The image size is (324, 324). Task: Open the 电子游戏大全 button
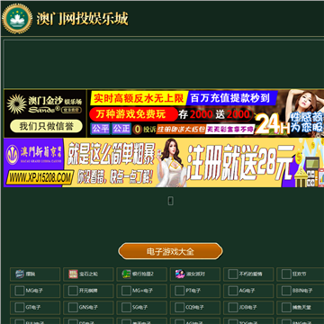(170, 251)
